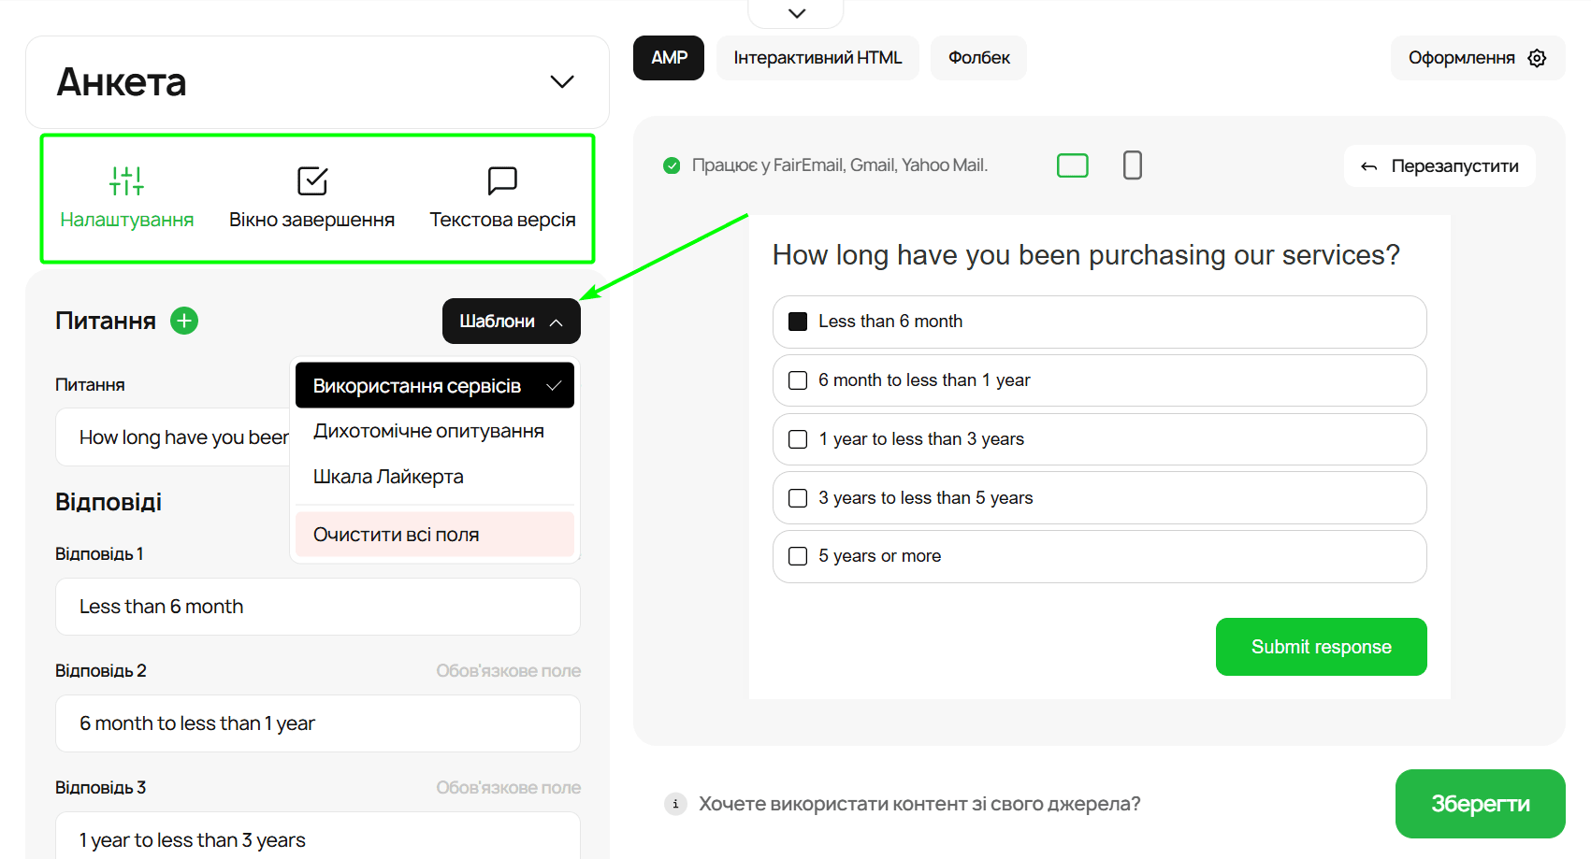Click the info icon near Хочете використати

click(675, 804)
